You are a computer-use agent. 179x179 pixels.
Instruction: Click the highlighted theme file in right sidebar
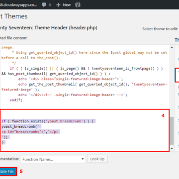click(177, 75)
